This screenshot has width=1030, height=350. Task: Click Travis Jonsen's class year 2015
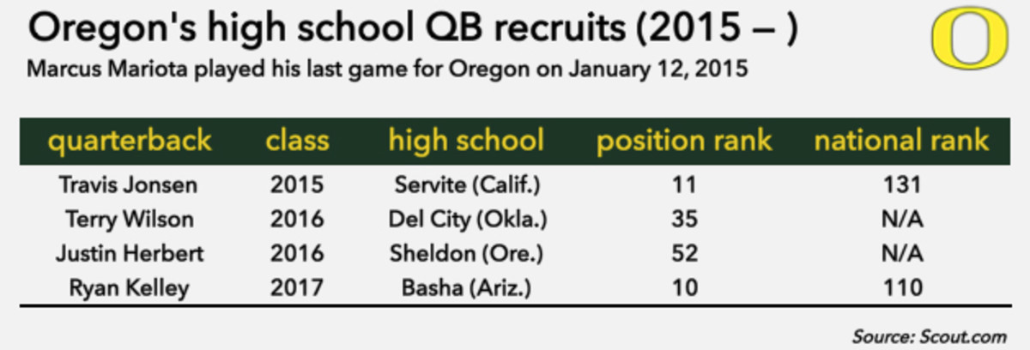[x=297, y=184]
